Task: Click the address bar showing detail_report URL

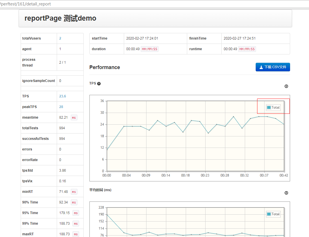Action: tap(26, 4)
